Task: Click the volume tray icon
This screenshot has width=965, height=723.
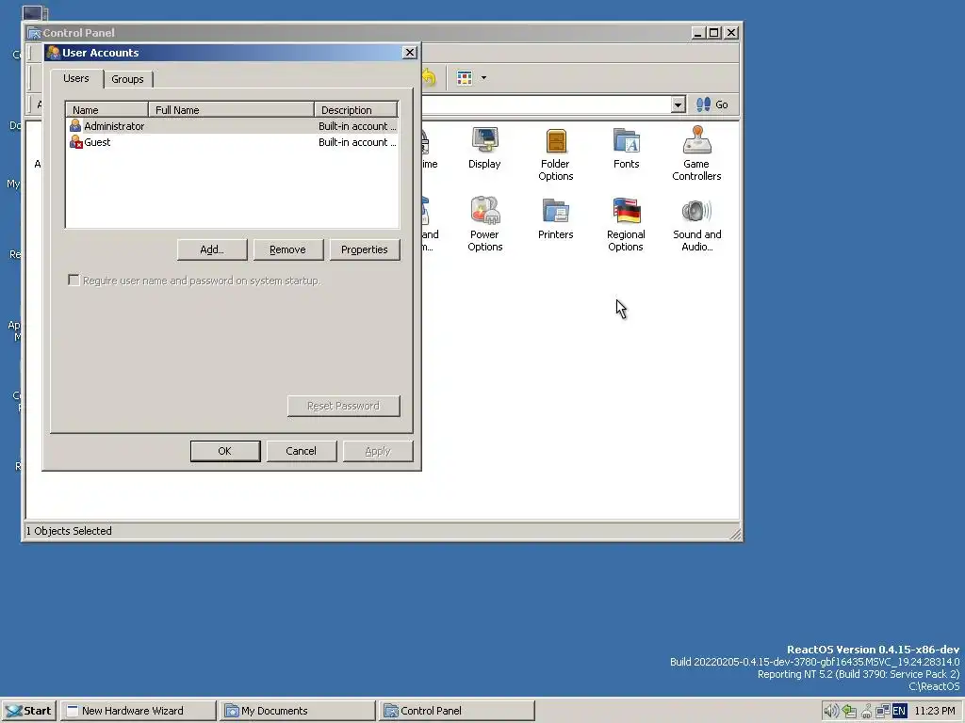Action: tap(831, 711)
